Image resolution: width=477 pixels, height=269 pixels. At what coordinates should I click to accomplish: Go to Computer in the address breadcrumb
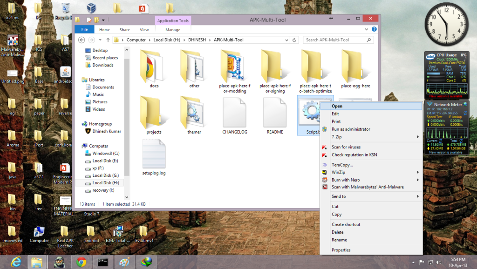[x=136, y=40]
